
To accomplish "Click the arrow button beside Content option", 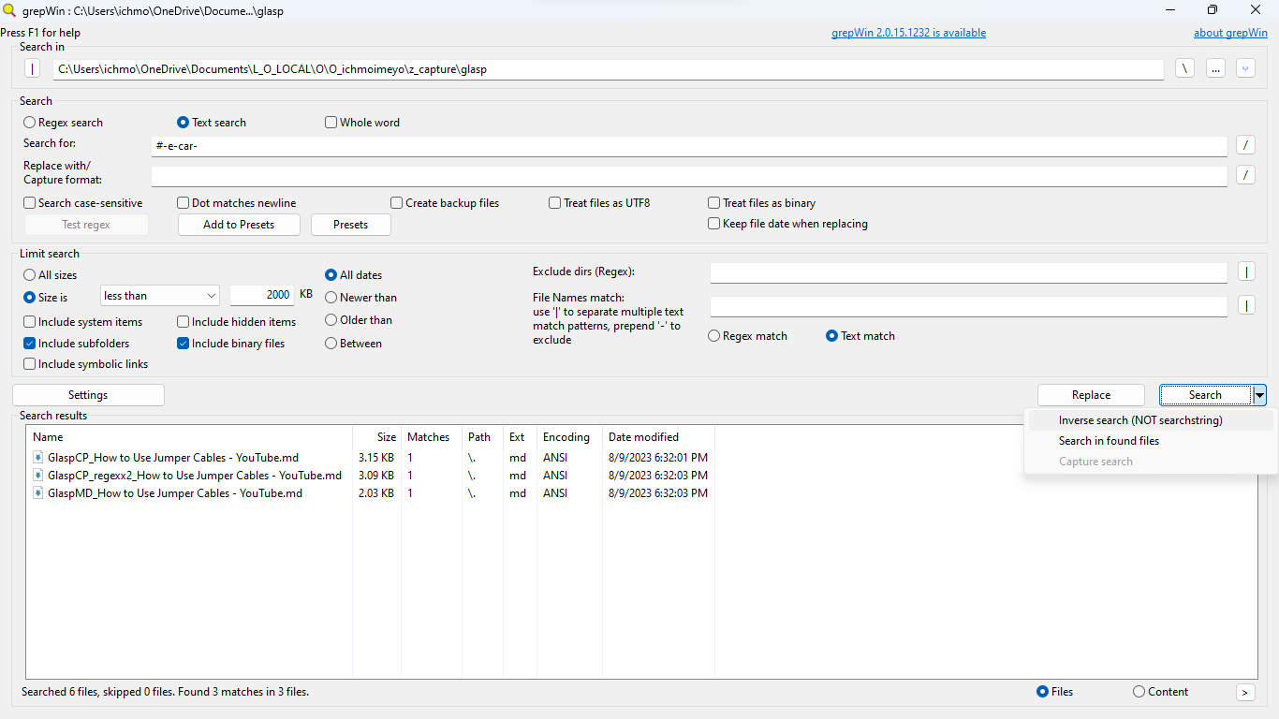I will pos(1245,692).
